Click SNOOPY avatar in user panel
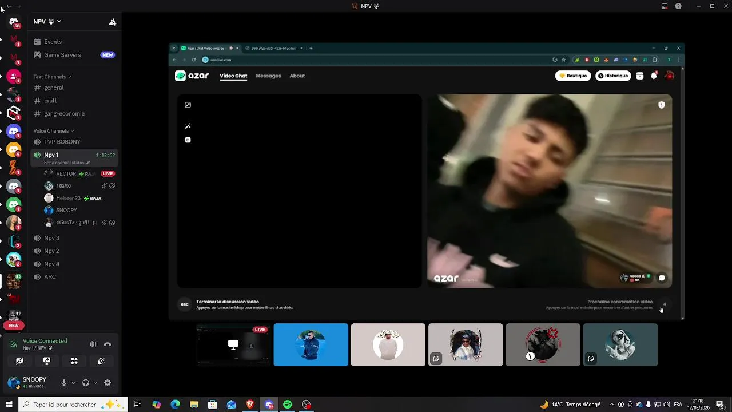The height and width of the screenshot is (412, 732). (14, 382)
